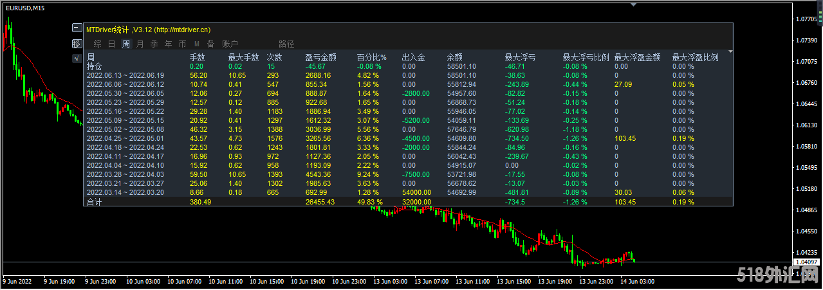Select the 周 weekly tab

126,44
